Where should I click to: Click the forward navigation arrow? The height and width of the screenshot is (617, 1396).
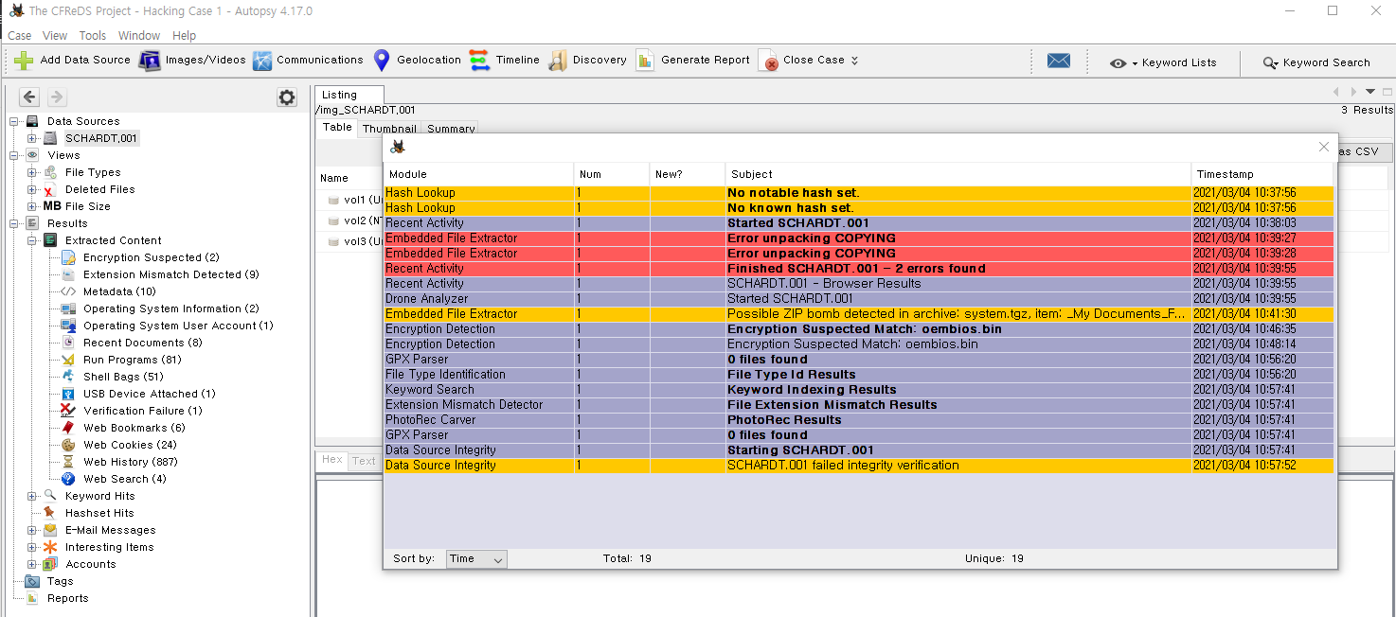tap(57, 97)
